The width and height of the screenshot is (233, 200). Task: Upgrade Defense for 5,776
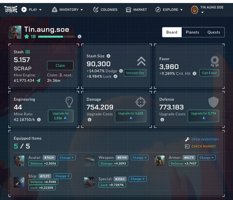[x=204, y=116]
